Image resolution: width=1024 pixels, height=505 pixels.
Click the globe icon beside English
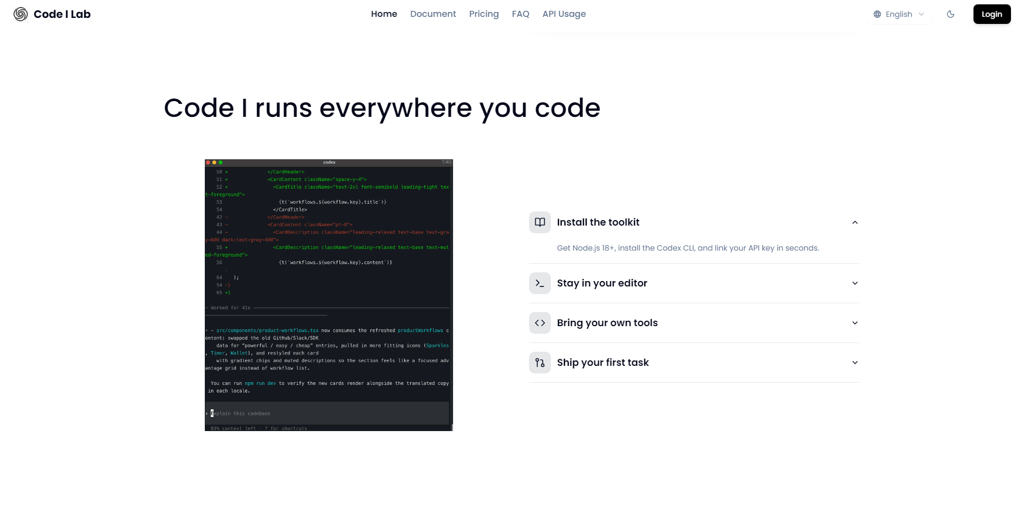(877, 14)
